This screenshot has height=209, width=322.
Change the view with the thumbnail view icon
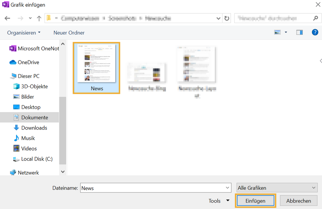[x=277, y=32]
